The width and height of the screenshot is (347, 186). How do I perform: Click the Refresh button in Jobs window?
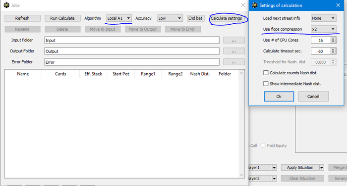[22, 18]
